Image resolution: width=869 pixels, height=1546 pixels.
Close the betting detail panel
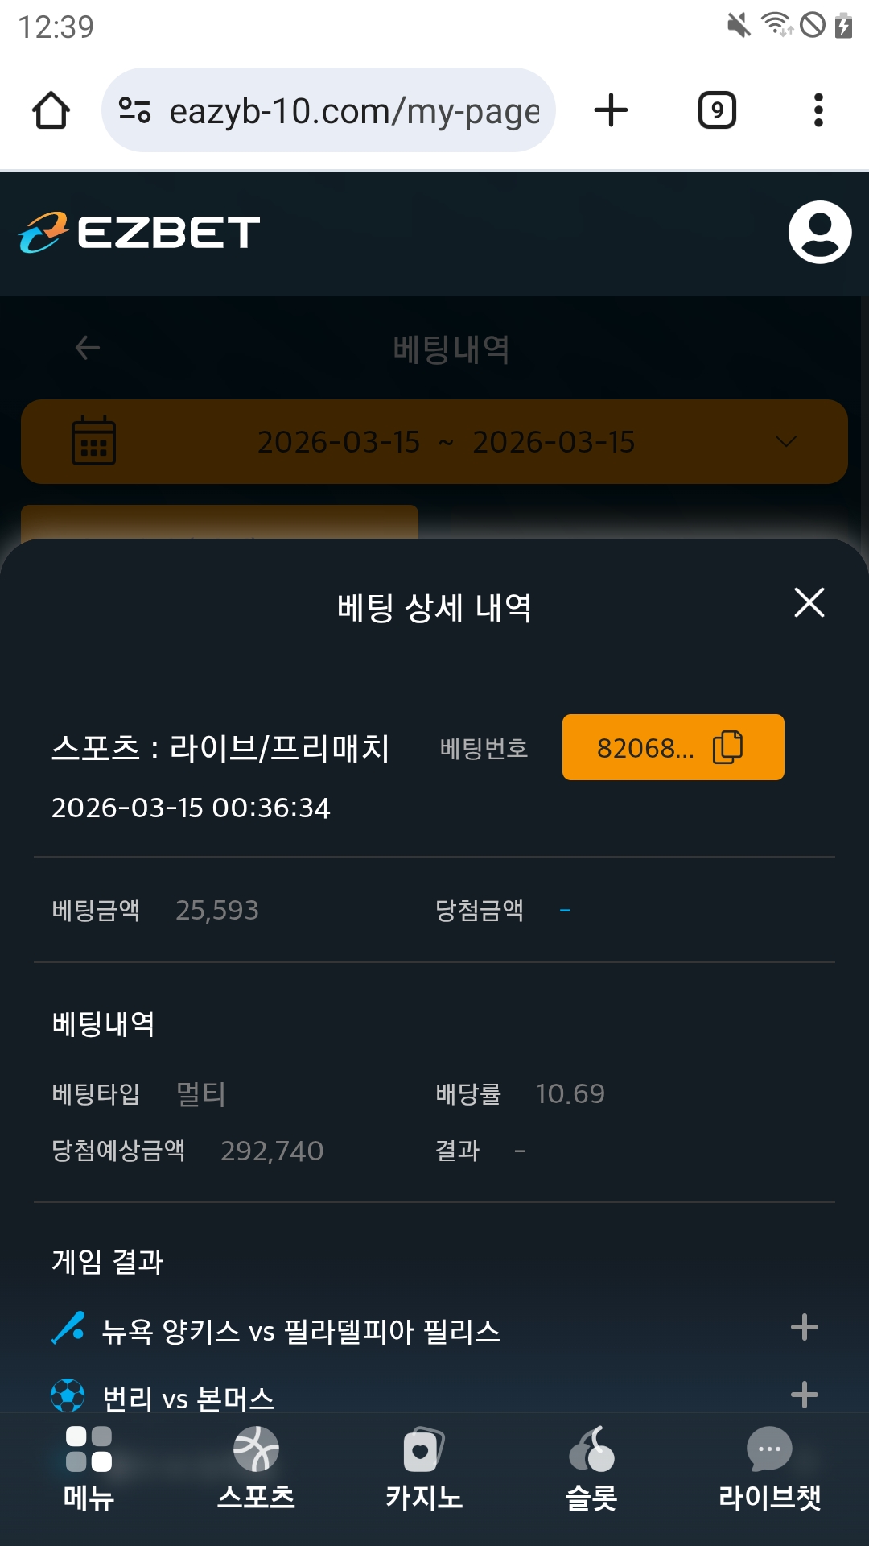click(x=809, y=602)
